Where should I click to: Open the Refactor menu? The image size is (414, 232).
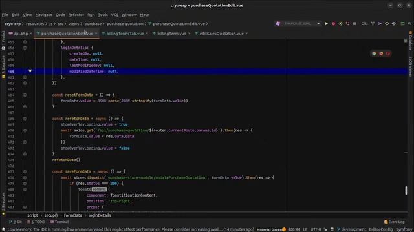pyautogui.click(x=76, y=15)
